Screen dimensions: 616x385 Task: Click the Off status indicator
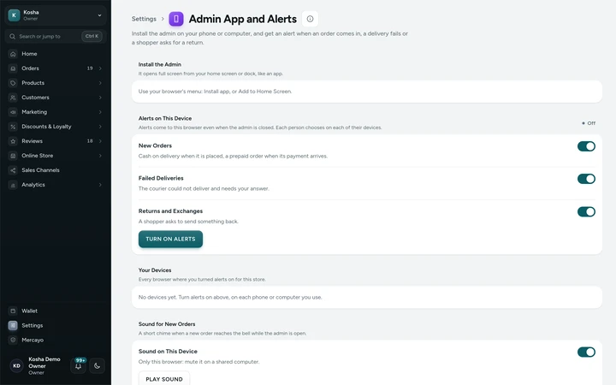point(589,123)
